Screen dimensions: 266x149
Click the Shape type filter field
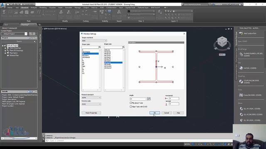(x=90, y=47)
